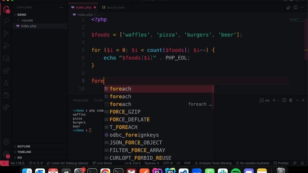This screenshot has height=173, width=308.
Task: Open the Manage gear icon
Action: pyautogui.click(x=6, y=154)
